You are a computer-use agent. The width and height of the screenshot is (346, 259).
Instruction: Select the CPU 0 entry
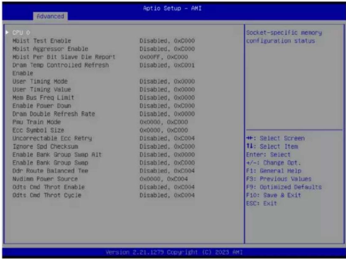21,33
